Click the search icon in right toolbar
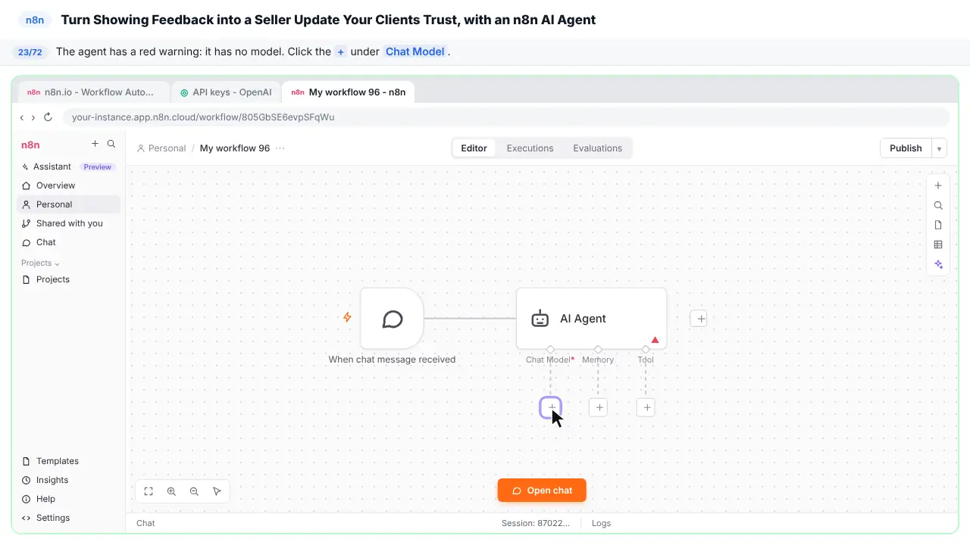This screenshot has width=970, height=545. pyautogui.click(x=938, y=205)
